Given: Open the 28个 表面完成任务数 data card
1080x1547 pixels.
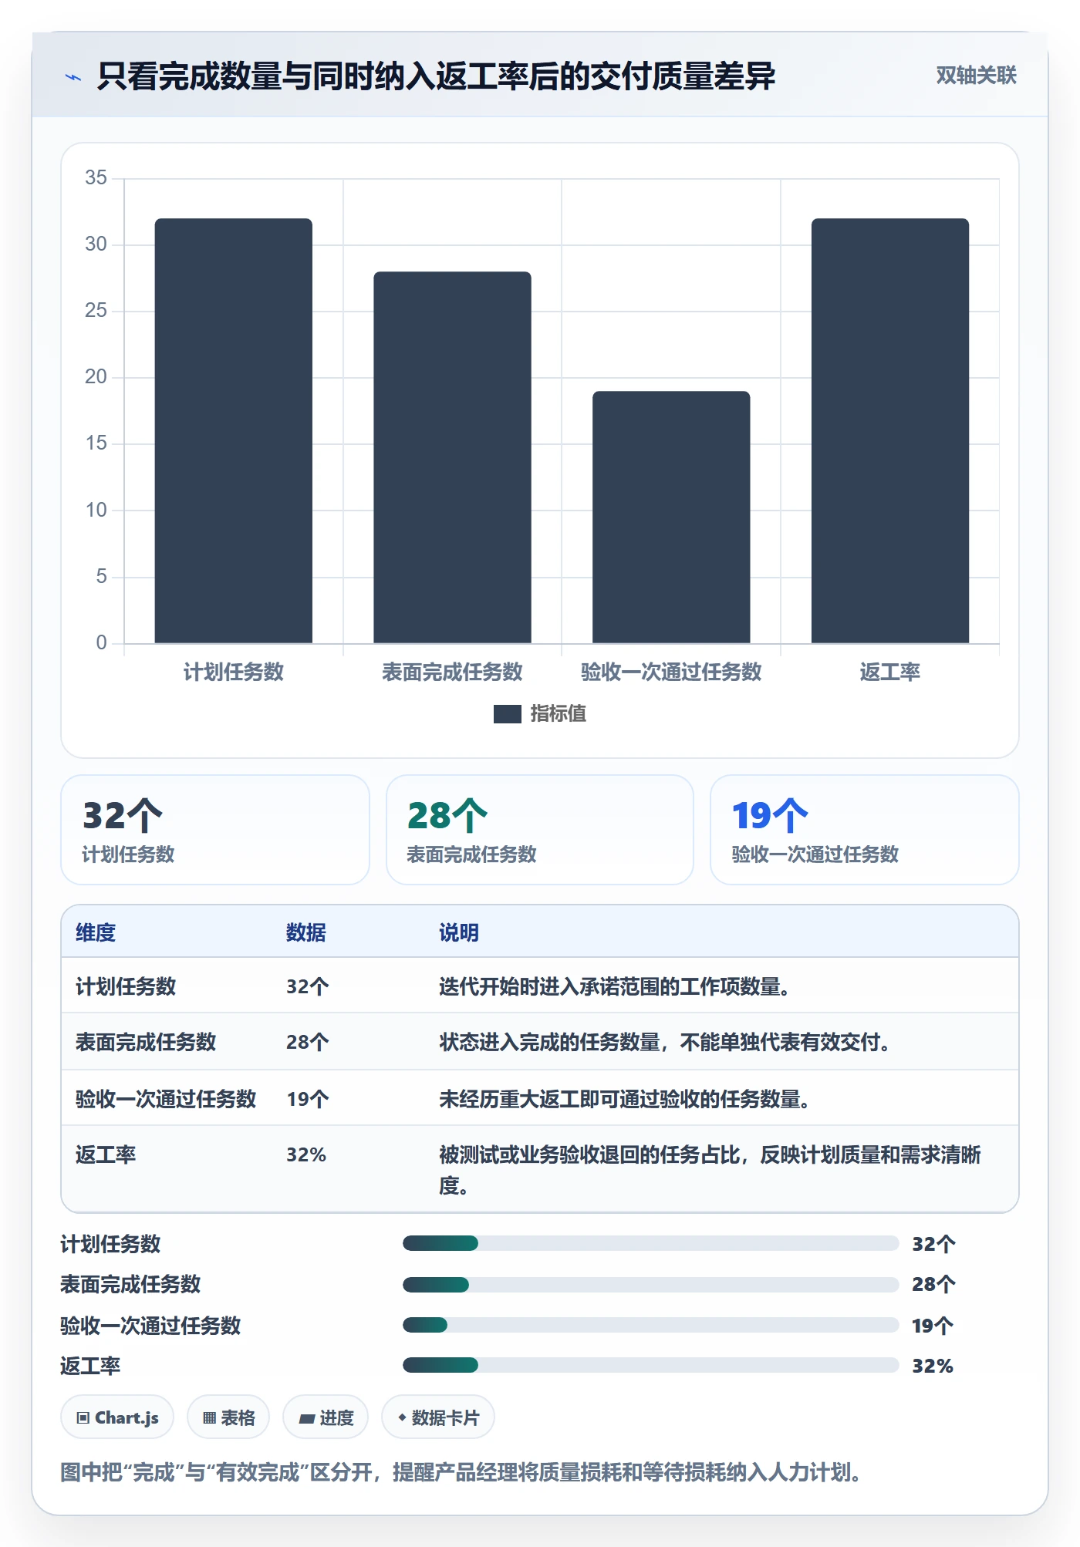Looking at the screenshot, I should [540, 830].
